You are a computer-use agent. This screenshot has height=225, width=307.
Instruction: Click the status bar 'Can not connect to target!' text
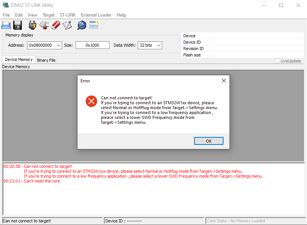tap(27, 221)
